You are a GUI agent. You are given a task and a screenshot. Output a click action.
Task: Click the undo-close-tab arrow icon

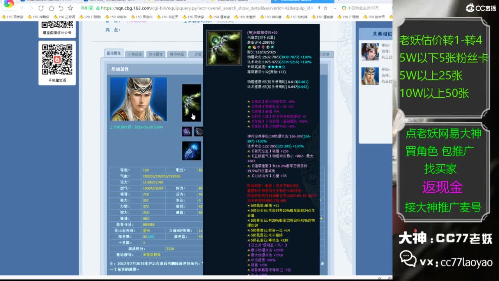point(61,8)
